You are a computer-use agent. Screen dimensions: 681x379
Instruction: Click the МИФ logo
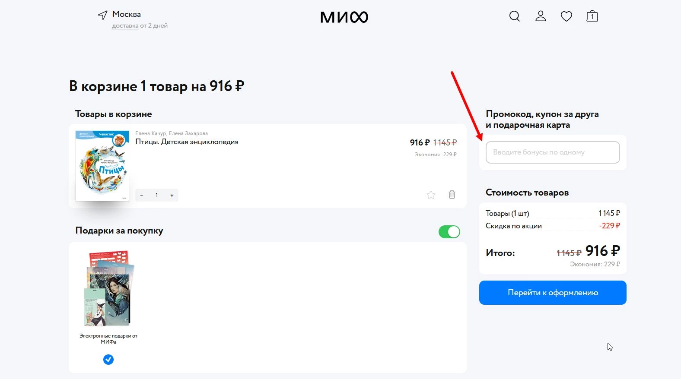tap(344, 17)
